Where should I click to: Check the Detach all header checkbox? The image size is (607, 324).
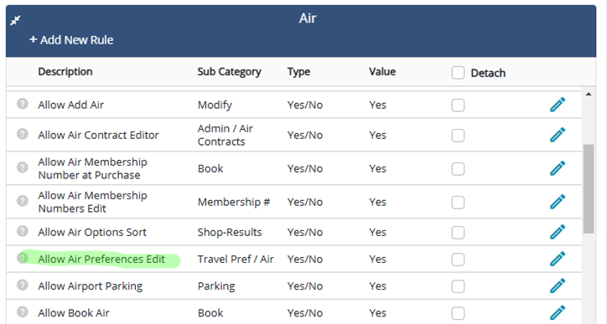(x=458, y=73)
